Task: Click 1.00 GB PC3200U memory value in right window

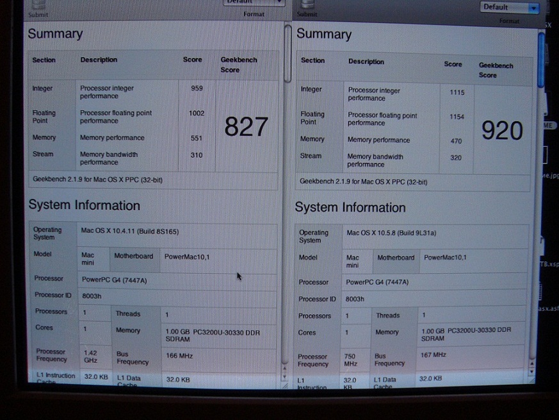Action: click(x=466, y=334)
